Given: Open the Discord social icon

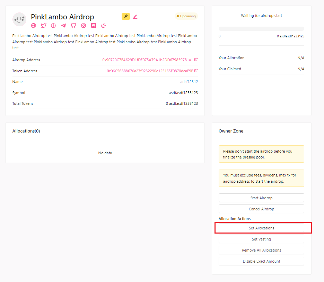Looking at the screenshot, I should (94, 26).
